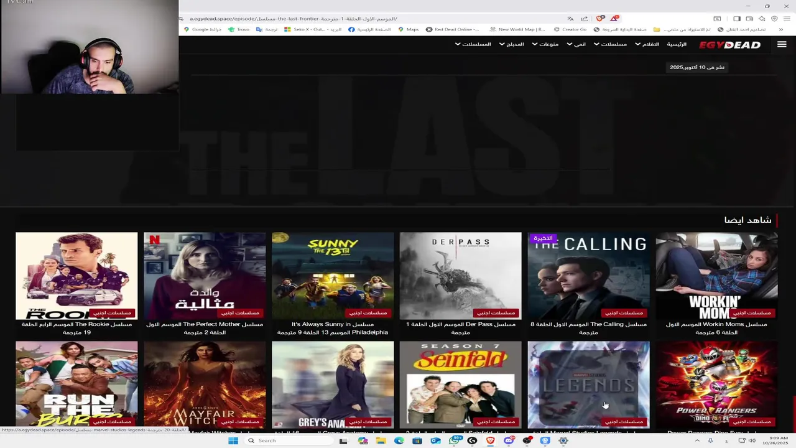The width and height of the screenshot is (796, 448).
Task: Click The Rookie title text link
Action: [x=76, y=328]
